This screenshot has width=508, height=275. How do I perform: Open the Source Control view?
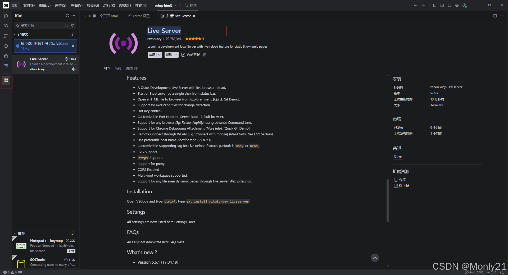(6, 36)
